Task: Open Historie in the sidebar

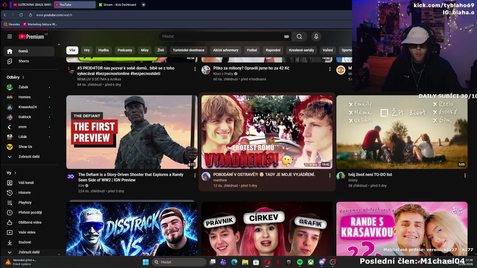Action: [29, 193]
